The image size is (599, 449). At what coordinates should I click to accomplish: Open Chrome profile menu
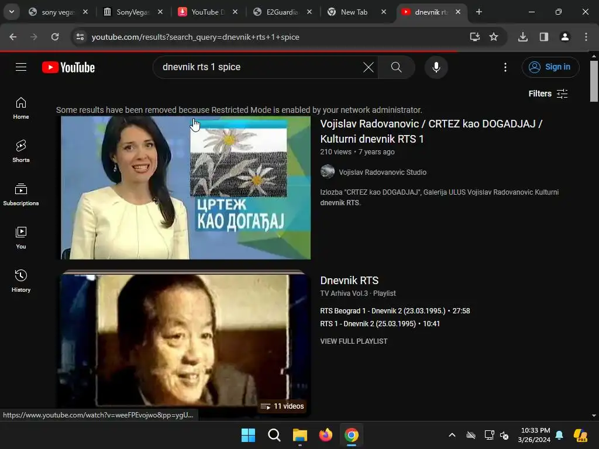(564, 37)
